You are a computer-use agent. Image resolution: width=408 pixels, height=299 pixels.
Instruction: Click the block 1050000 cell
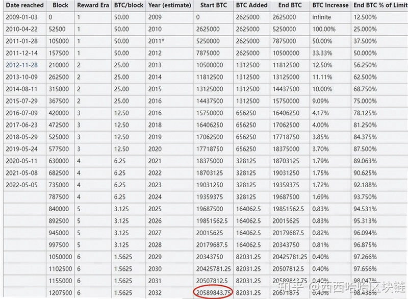click(x=60, y=257)
